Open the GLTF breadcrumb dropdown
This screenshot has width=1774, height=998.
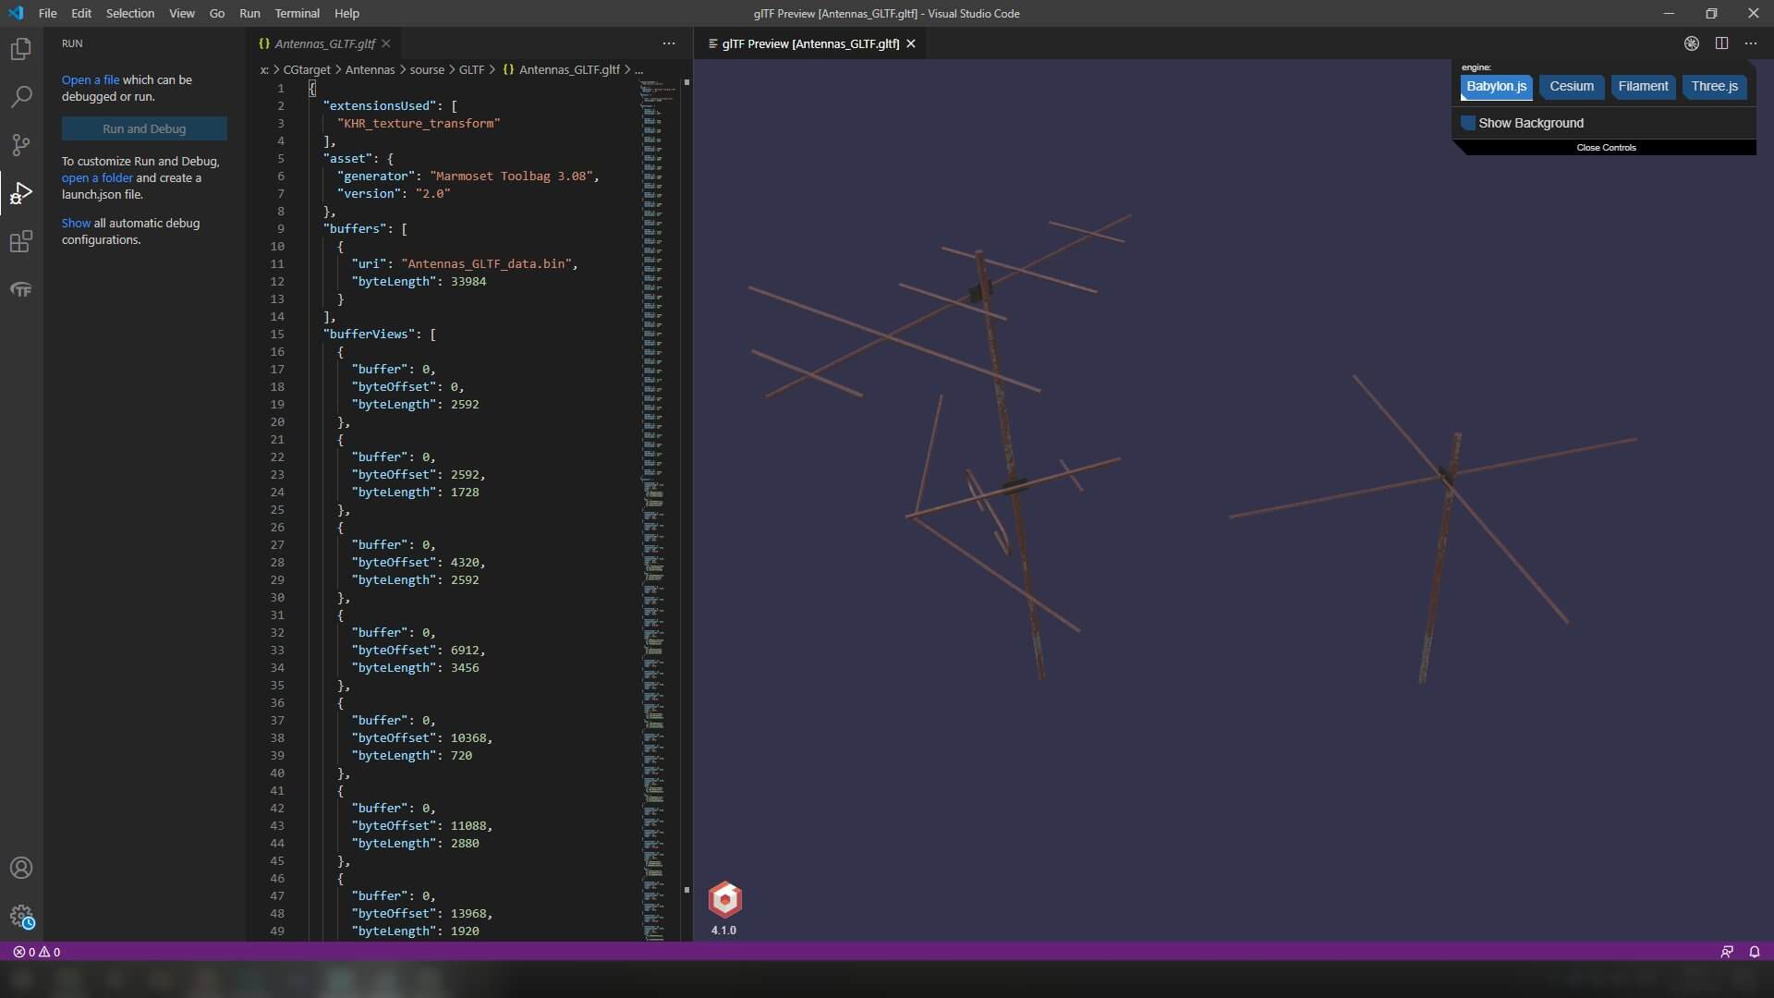tap(471, 69)
